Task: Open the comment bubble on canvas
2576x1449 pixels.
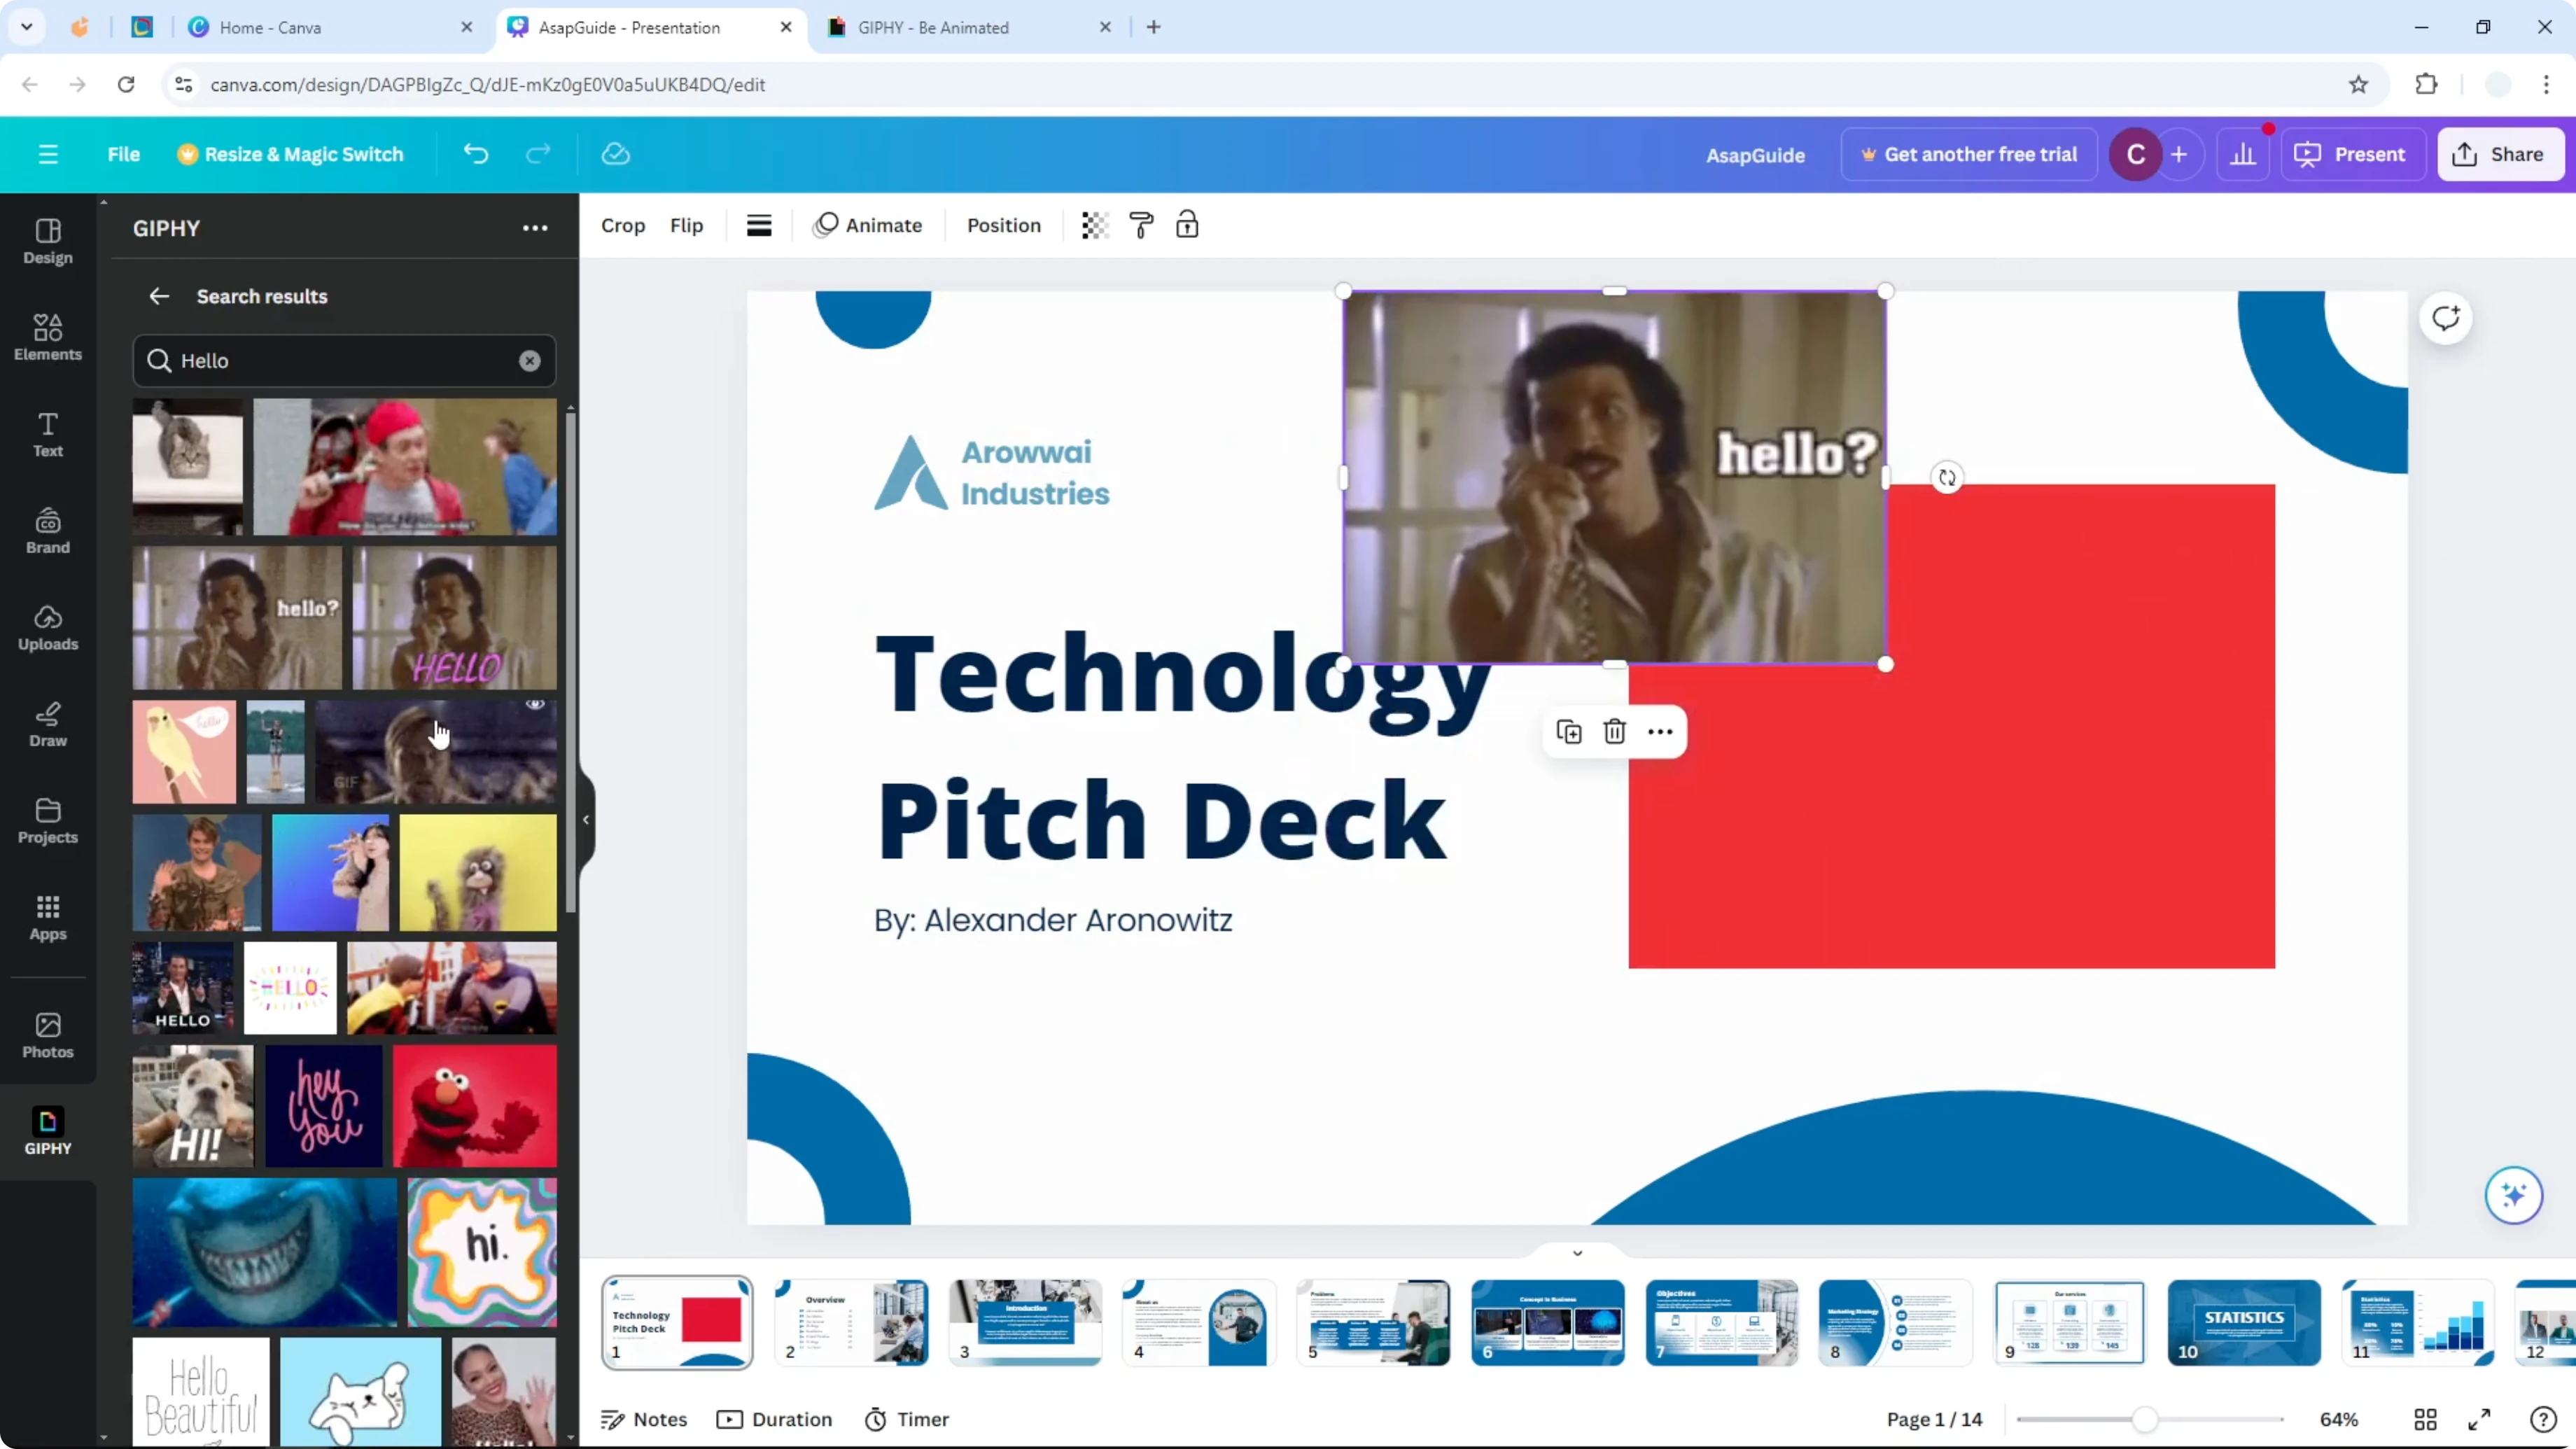Action: click(x=2446, y=319)
